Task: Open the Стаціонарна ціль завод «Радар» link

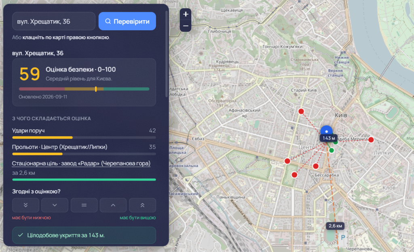Action: pos(81,164)
